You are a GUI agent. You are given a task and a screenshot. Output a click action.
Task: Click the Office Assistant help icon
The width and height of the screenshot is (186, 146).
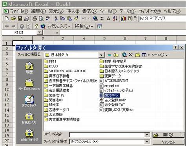[130, 19]
